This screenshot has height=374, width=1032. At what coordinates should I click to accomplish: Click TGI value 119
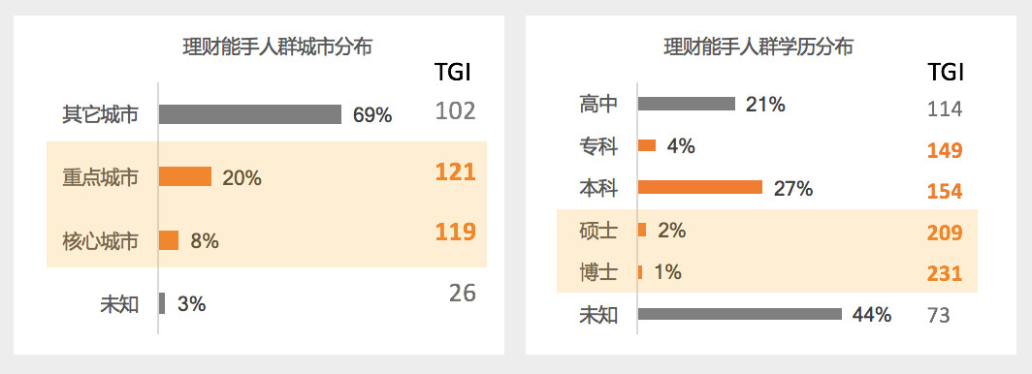pyautogui.click(x=456, y=232)
